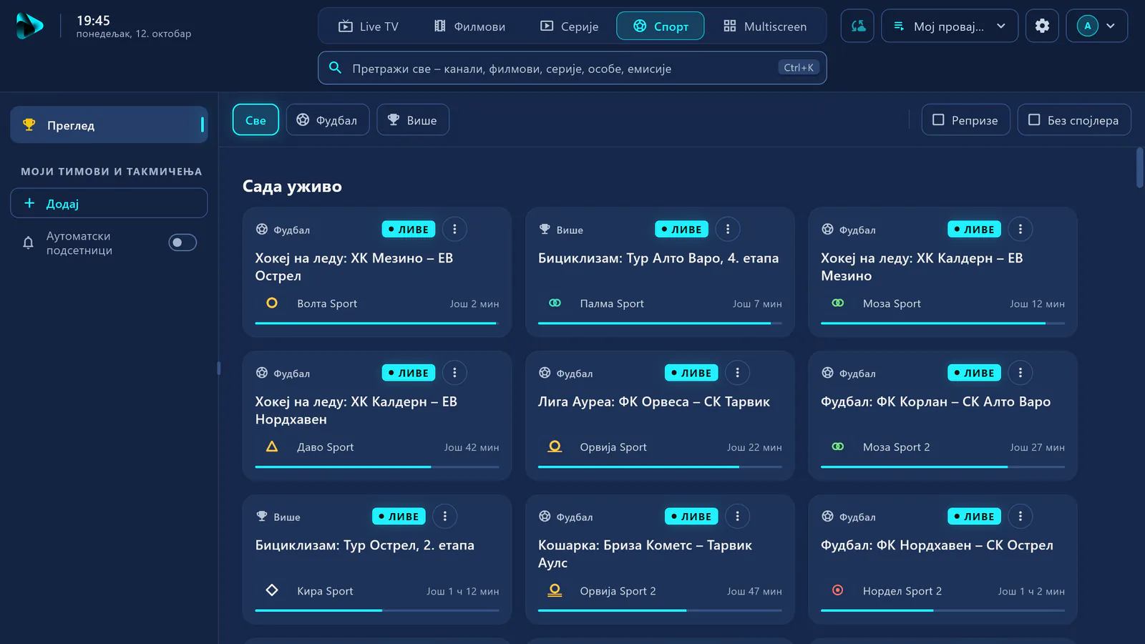The image size is (1145, 644).
Task: Check the Без спојлера checkbox
Action: click(x=1074, y=120)
